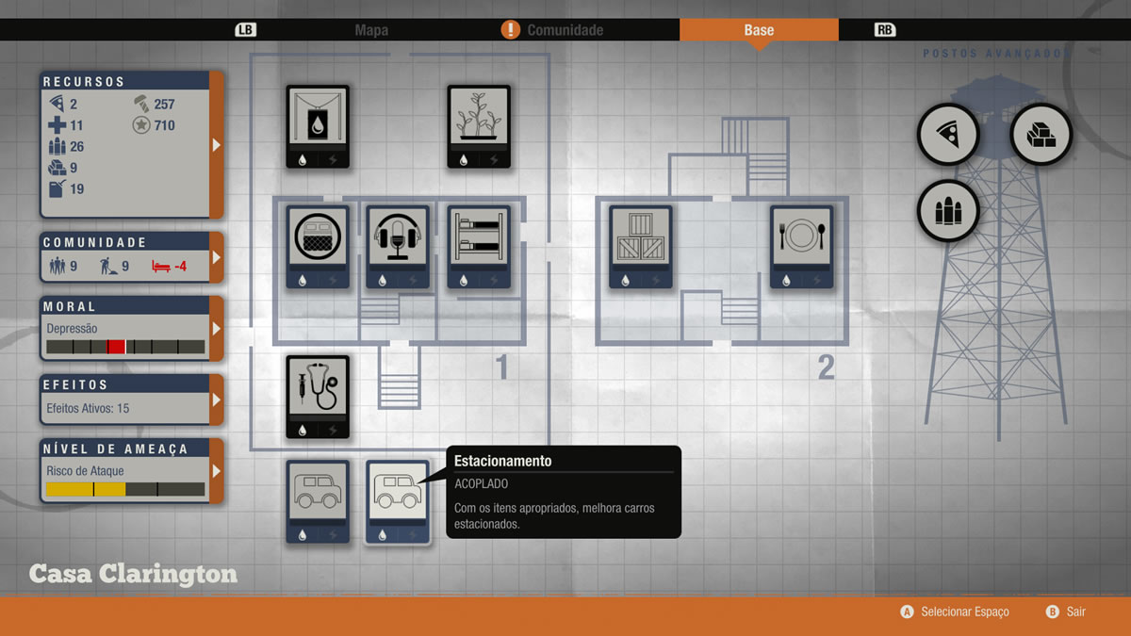Viewport: 1131px width, 636px height.
Task: Click the Efeitos Ativos: 15 text
Action: pyautogui.click(x=89, y=409)
